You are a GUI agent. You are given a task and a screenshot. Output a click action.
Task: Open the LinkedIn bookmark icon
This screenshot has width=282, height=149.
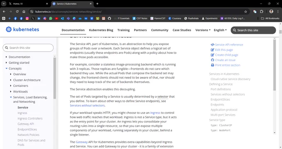(x=39, y=19)
